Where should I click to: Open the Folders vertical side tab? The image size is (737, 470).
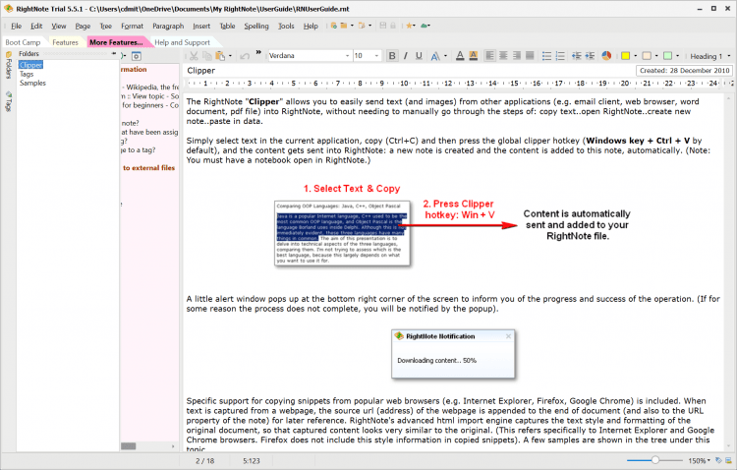click(x=9, y=65)
